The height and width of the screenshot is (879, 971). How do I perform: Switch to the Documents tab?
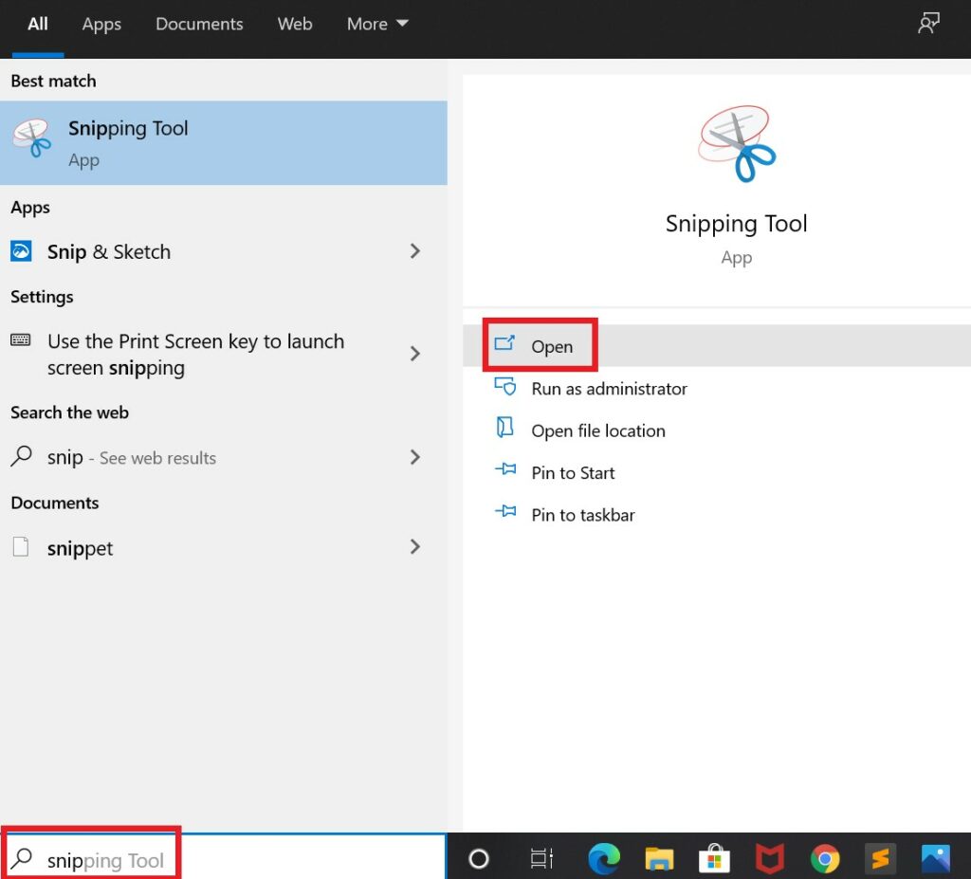[x=199, y=24]
